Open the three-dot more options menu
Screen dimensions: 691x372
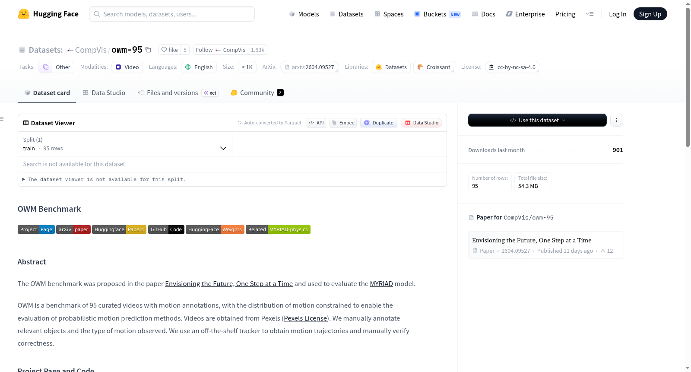click(617, 120)
